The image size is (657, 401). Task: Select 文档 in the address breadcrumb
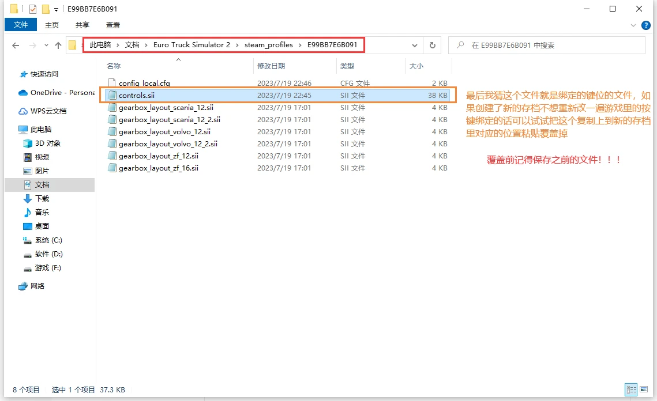132,45
